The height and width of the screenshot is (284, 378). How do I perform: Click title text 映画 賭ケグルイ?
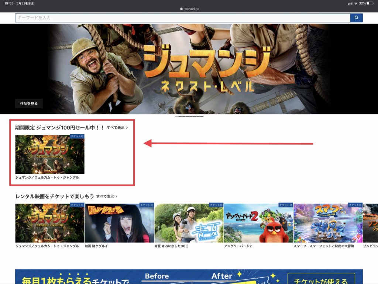[96, 246]
